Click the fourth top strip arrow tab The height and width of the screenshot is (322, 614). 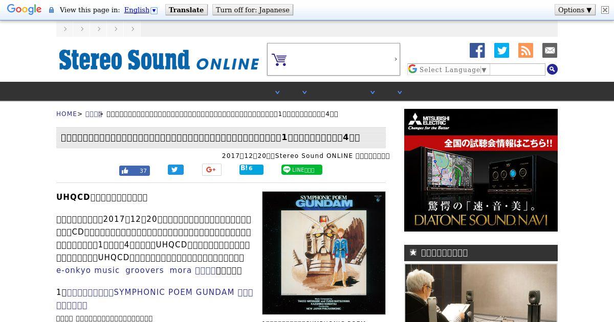116,29
